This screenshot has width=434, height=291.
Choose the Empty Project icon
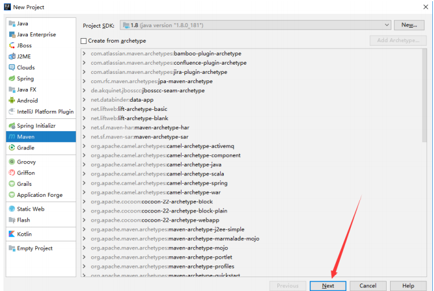[12, 248]
